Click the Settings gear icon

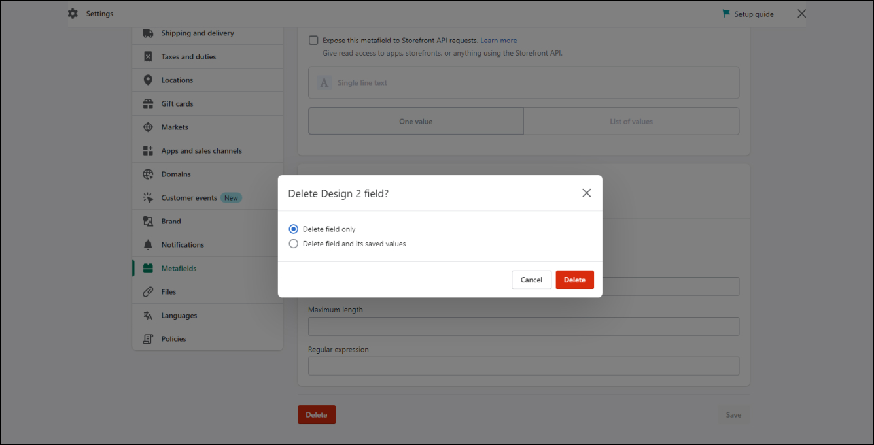pyautogui.click(x=73, y=14)
